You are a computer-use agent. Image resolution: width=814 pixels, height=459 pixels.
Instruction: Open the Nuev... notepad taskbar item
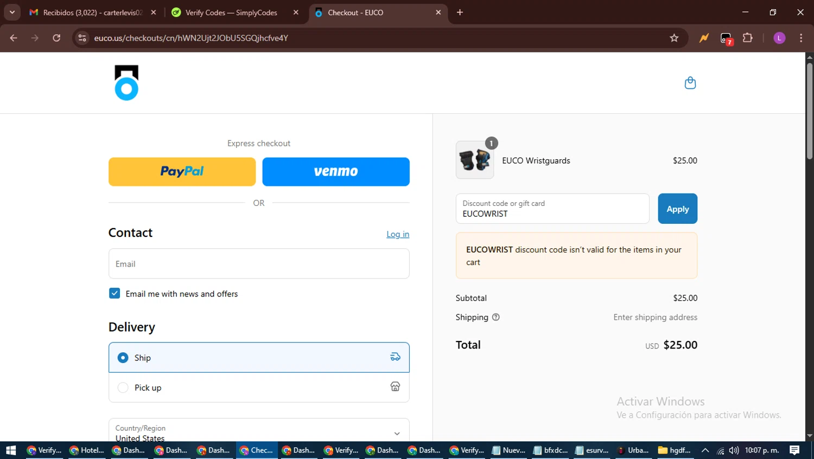point(508,450)
